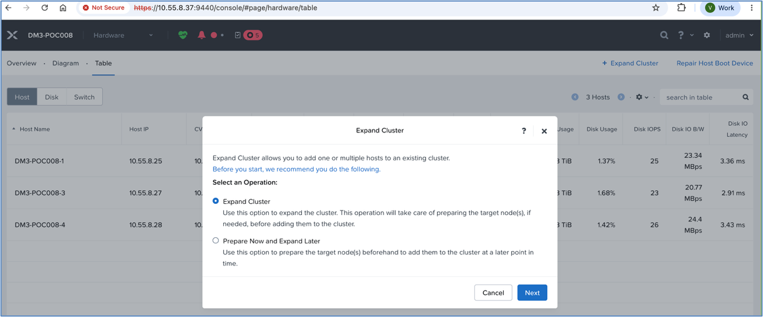Click the search magnifier in top bar

tap(664, 35)
